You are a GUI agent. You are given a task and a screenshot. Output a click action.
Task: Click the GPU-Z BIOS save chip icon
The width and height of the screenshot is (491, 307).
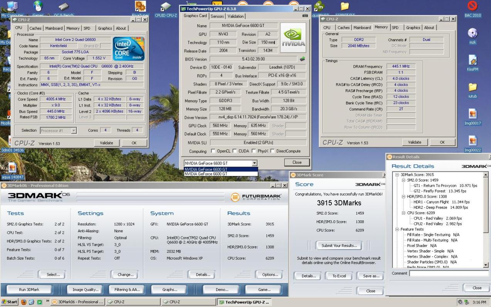303,59
